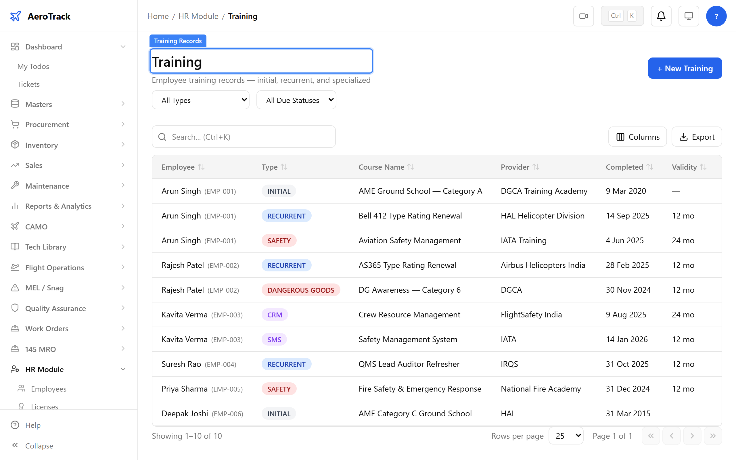Viewport: 736px width, 460px height.
Task: Click the Collapse double-chevron icon
Action: coord(15,445)
